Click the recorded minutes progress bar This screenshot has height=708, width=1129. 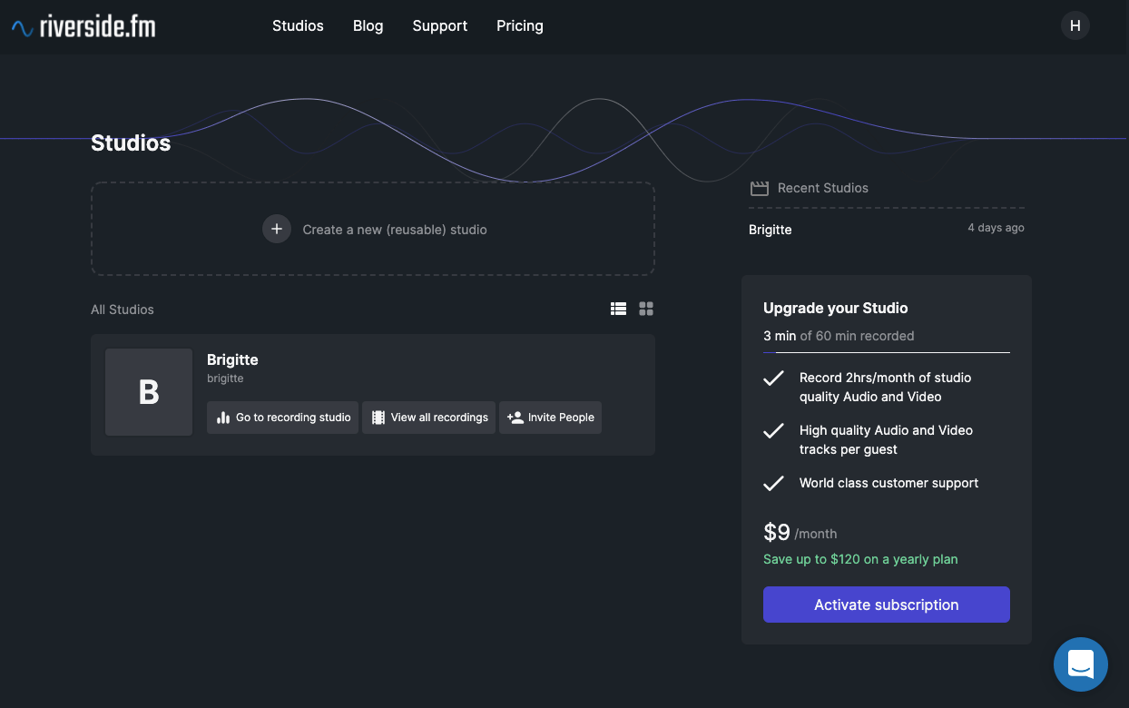coord(886,352)
